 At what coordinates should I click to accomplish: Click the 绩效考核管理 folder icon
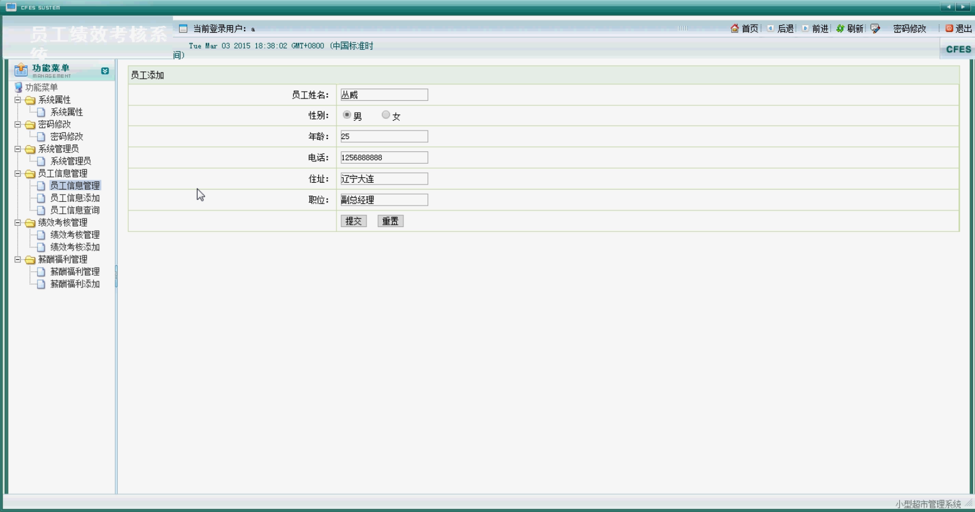click(x=30, y=223)
